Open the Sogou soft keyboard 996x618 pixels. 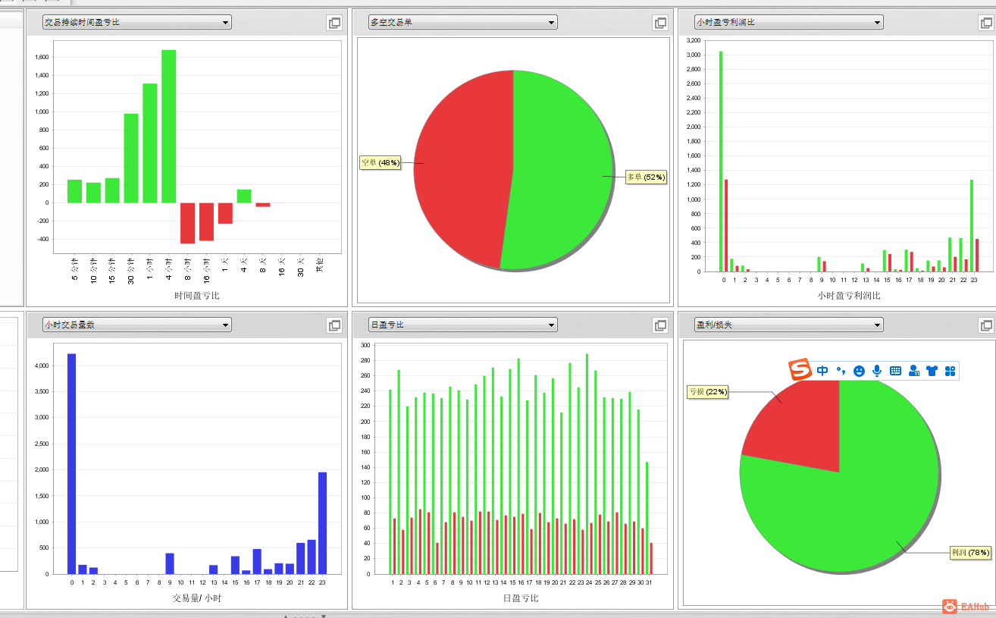point(895,371)
